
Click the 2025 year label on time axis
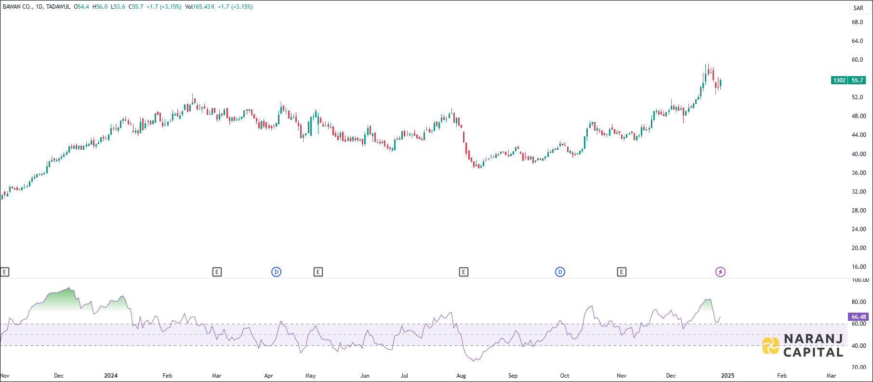coord(727,376)
